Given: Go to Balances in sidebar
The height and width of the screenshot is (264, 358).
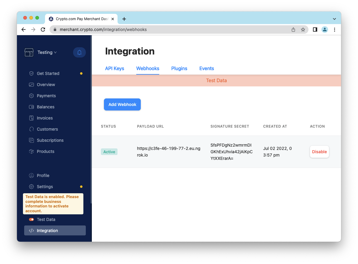Looking at the screenshot, I should pyautogui.click(x=45, y=107).
